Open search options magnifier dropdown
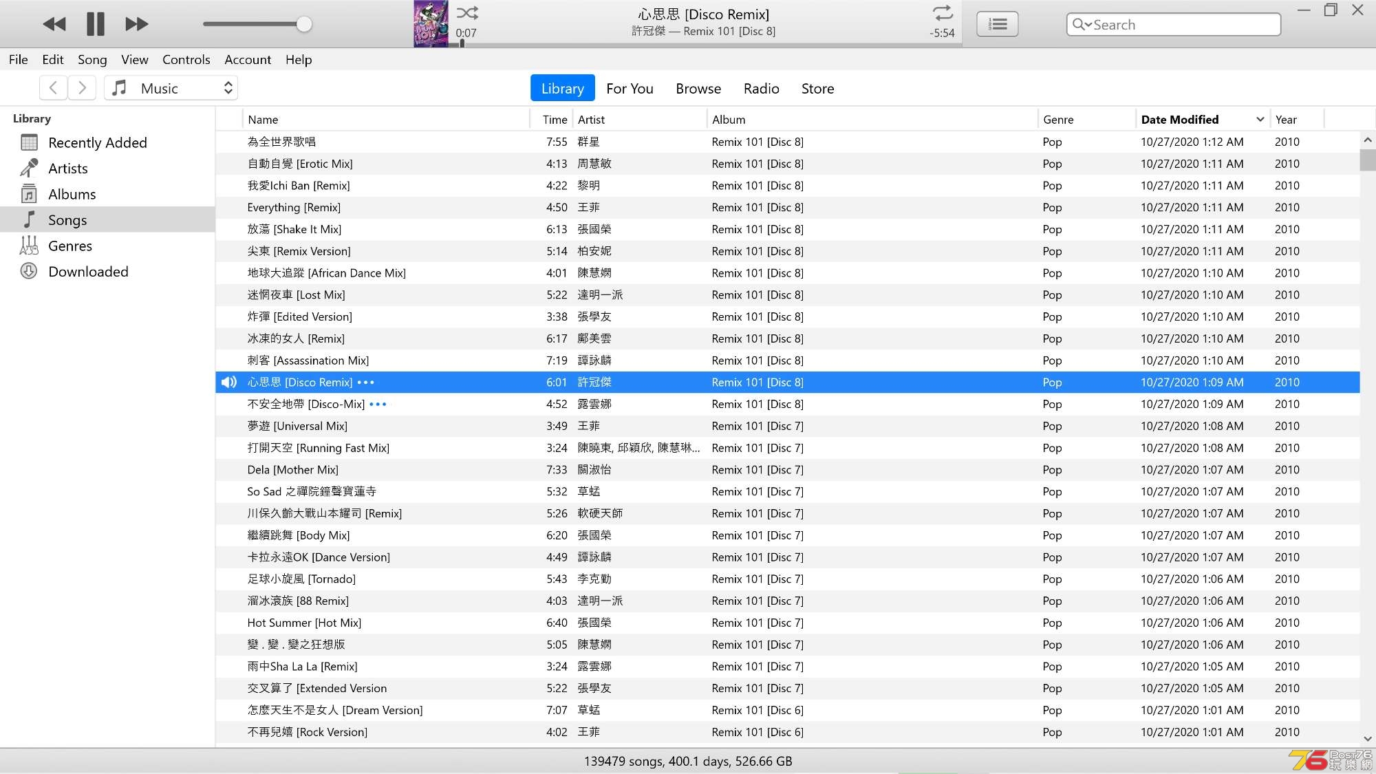 [x=1082, y=25]
